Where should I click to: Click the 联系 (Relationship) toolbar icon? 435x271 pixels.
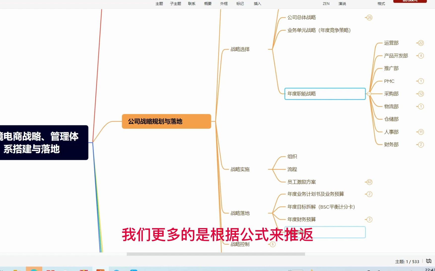[x=191, y=4]
